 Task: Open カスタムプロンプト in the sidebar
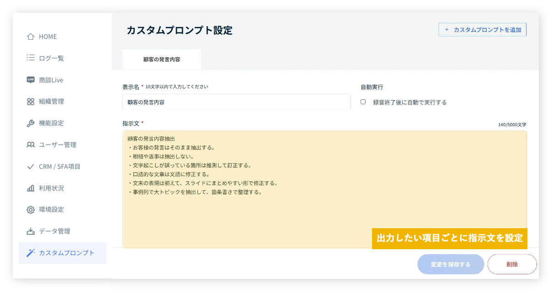(66, 253)
